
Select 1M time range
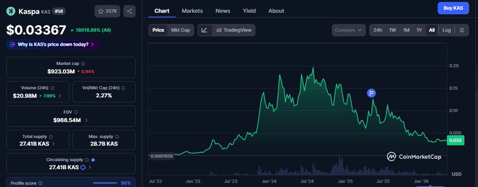(x=406, y=30)
